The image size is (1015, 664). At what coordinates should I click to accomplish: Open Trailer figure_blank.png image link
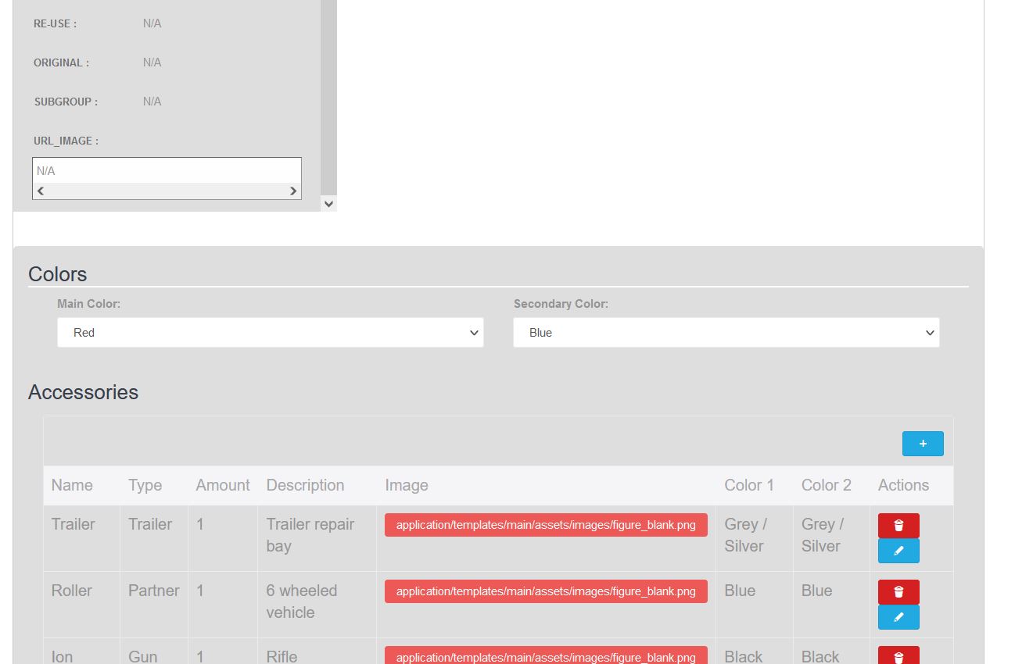(x=546, y=525)
